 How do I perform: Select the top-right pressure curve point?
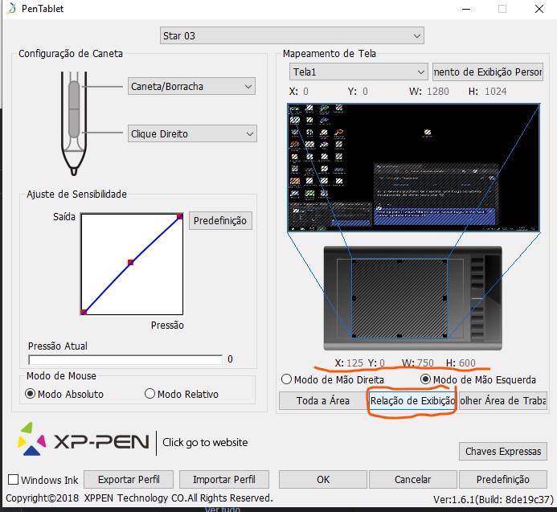(x=180, y=216)
